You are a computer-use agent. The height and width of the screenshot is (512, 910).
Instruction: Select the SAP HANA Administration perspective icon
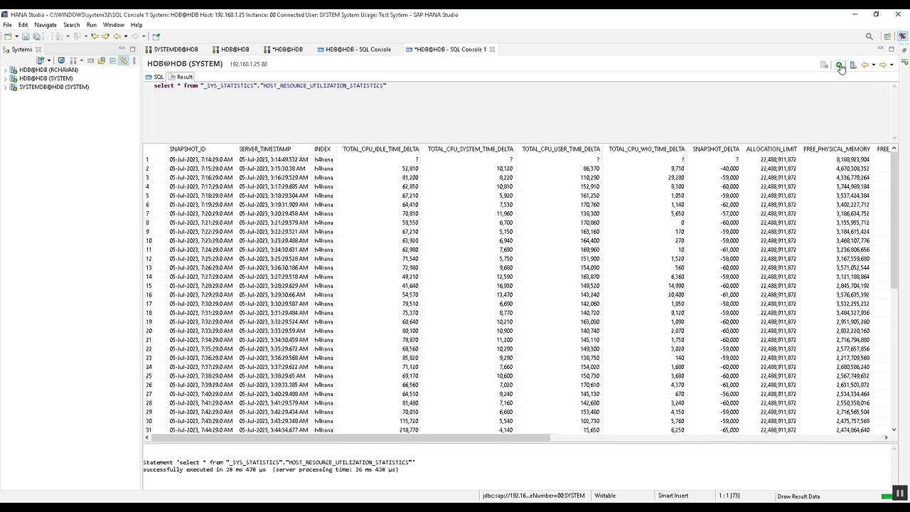tap(902, 36)
